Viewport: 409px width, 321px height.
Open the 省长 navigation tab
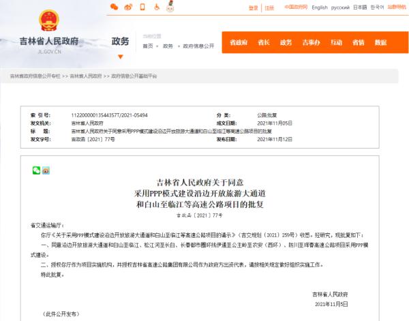(264, 42)
